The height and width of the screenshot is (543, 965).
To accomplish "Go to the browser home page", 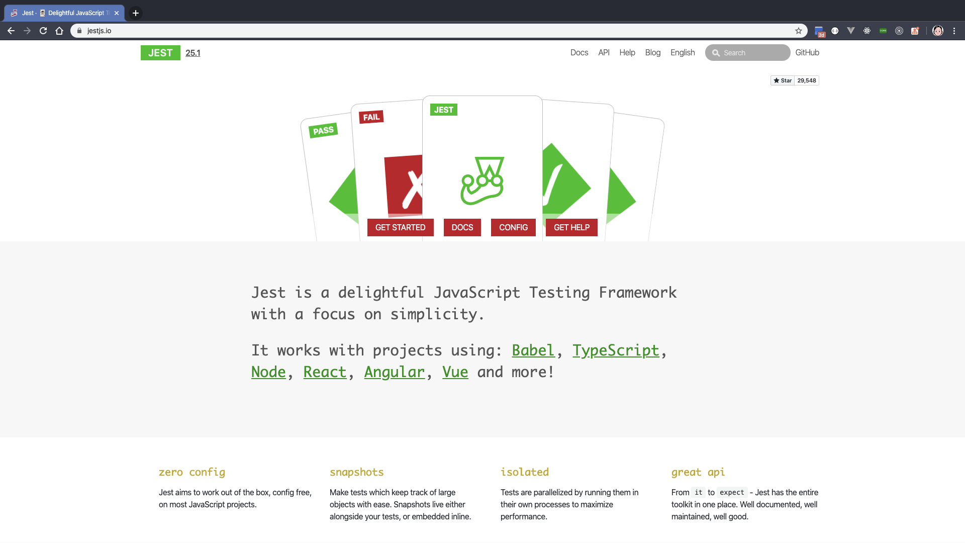I will (59, 31).
